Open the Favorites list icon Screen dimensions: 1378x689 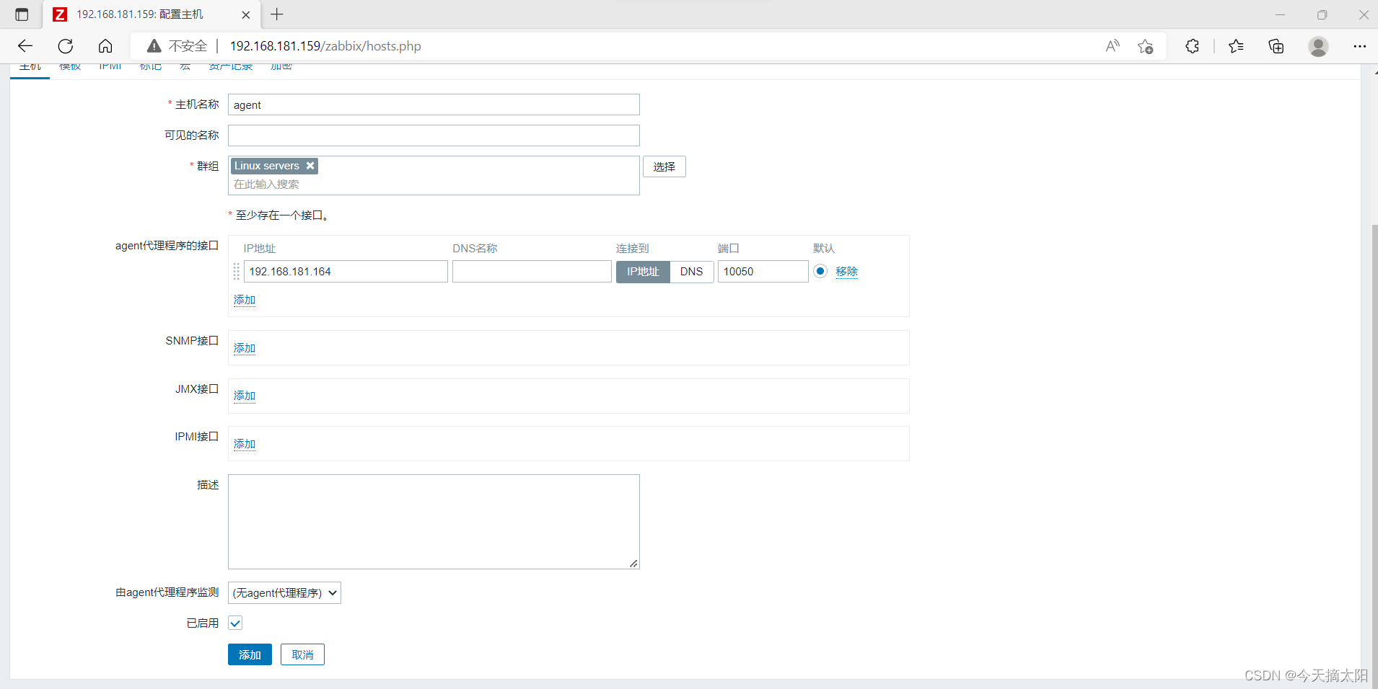coord(1236,46)
